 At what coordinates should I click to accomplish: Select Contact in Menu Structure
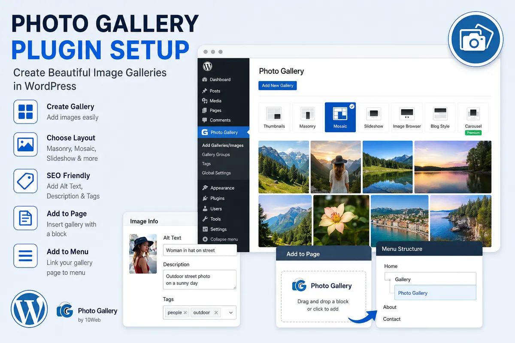(391, 319)
